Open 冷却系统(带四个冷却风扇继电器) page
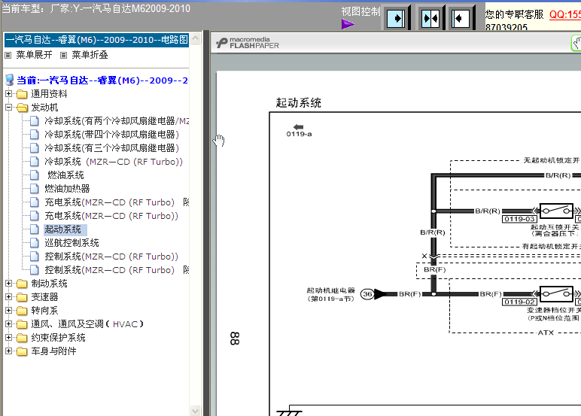 point(112,135)
